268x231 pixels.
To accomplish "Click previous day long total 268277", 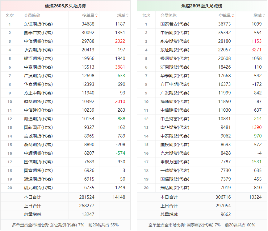I will click(87, 206).
